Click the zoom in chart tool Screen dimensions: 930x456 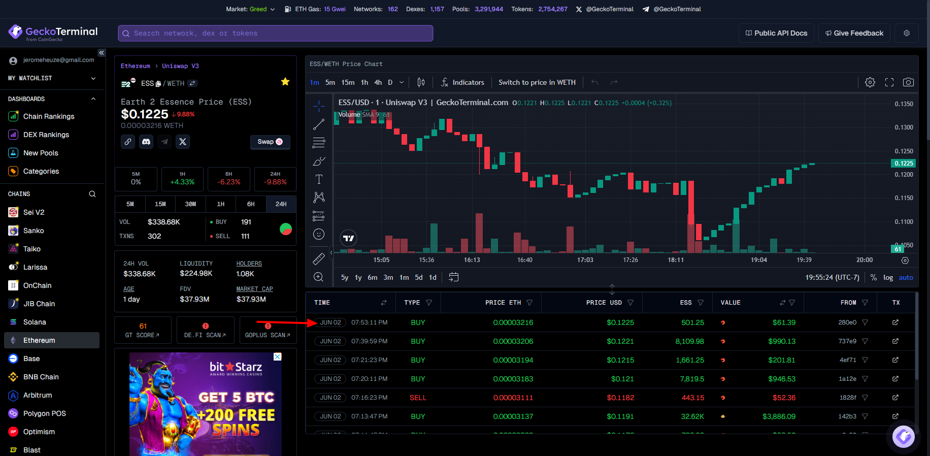(319, 277)
